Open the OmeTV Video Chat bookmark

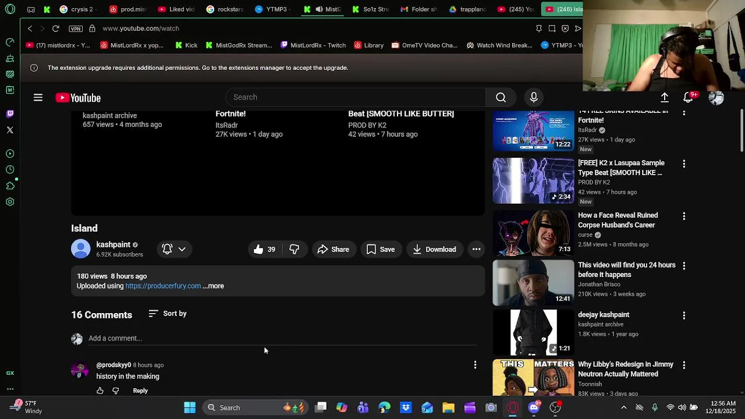pyautogui.click(x=424, y=45)
